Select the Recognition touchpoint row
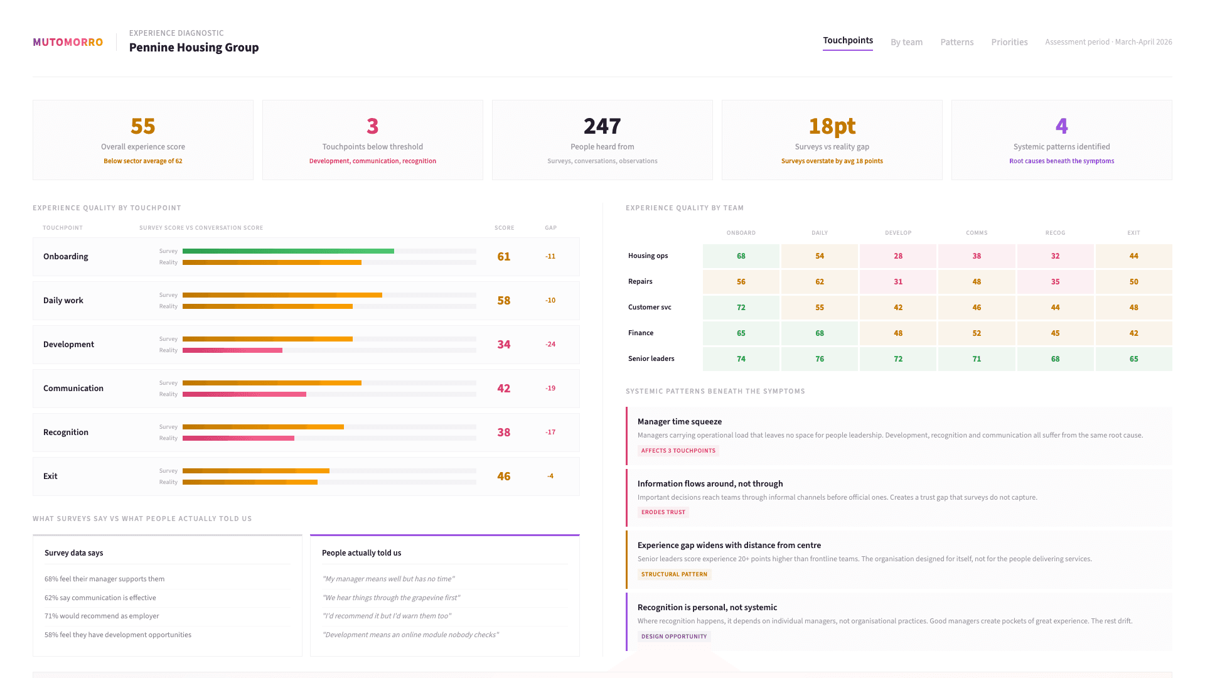Image resolution: width=1205 pixels, height=678 pixels. click(x=306, y=432)
